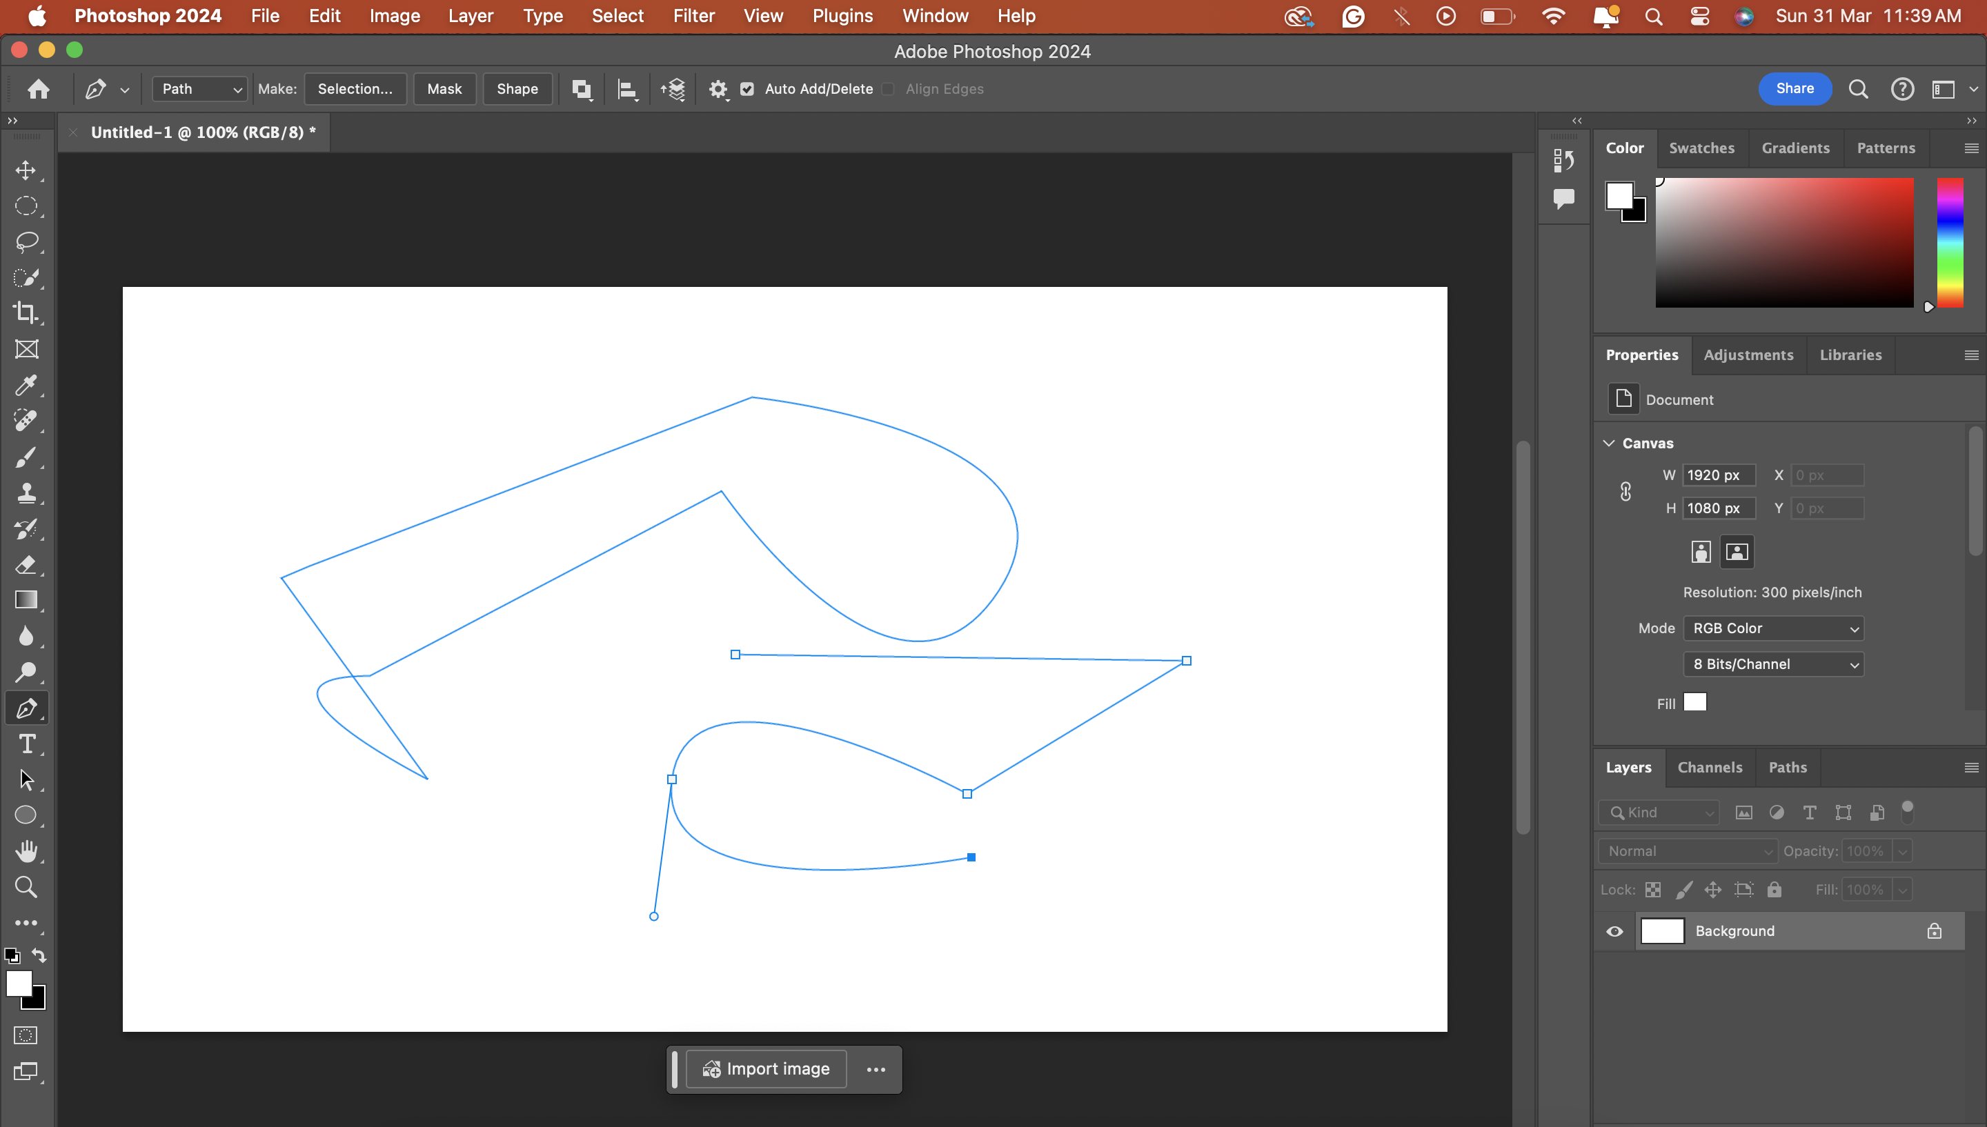This screenshot has height=1127, width=1987.
Task: Open the blend mode dropdown showing Normal
Action: coord(1688,850)
